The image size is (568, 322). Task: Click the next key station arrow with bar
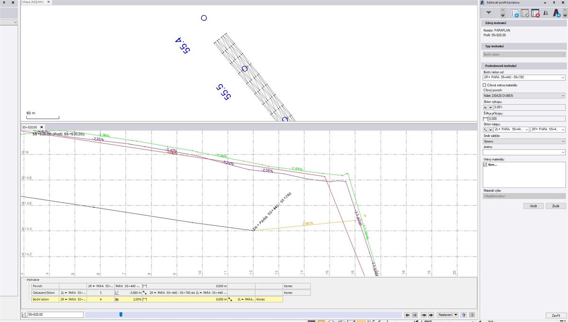tap(431, 315)
